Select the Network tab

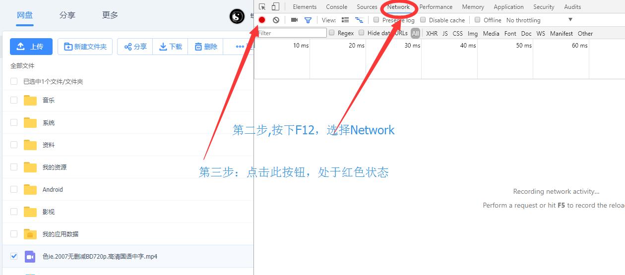pyautogui.click(x=398, y=7)
